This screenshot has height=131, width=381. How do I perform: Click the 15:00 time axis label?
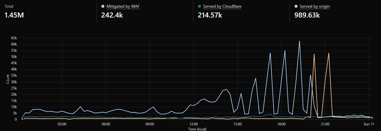click(237, 124)
